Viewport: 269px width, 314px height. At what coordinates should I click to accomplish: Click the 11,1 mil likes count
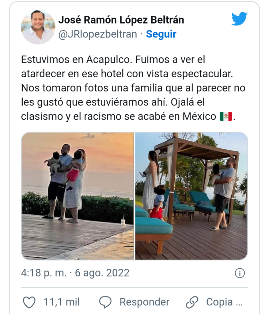62,302
